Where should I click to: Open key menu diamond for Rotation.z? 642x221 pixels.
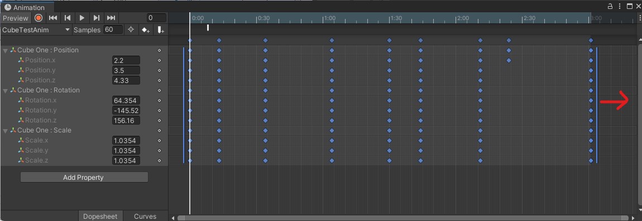(160, 120)
